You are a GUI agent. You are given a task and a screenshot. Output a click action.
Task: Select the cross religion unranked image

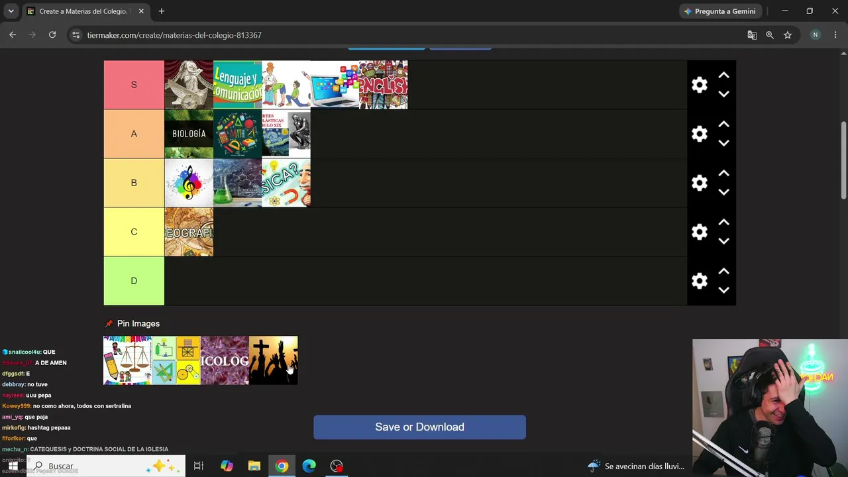click(x=274, y=360)
